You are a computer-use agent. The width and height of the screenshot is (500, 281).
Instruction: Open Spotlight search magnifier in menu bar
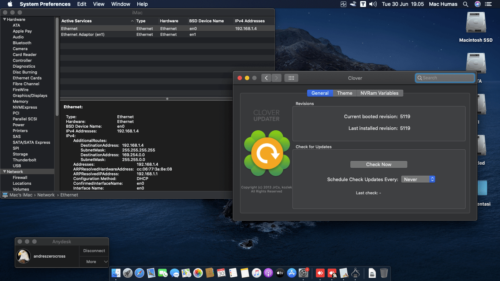coord(466,4)
